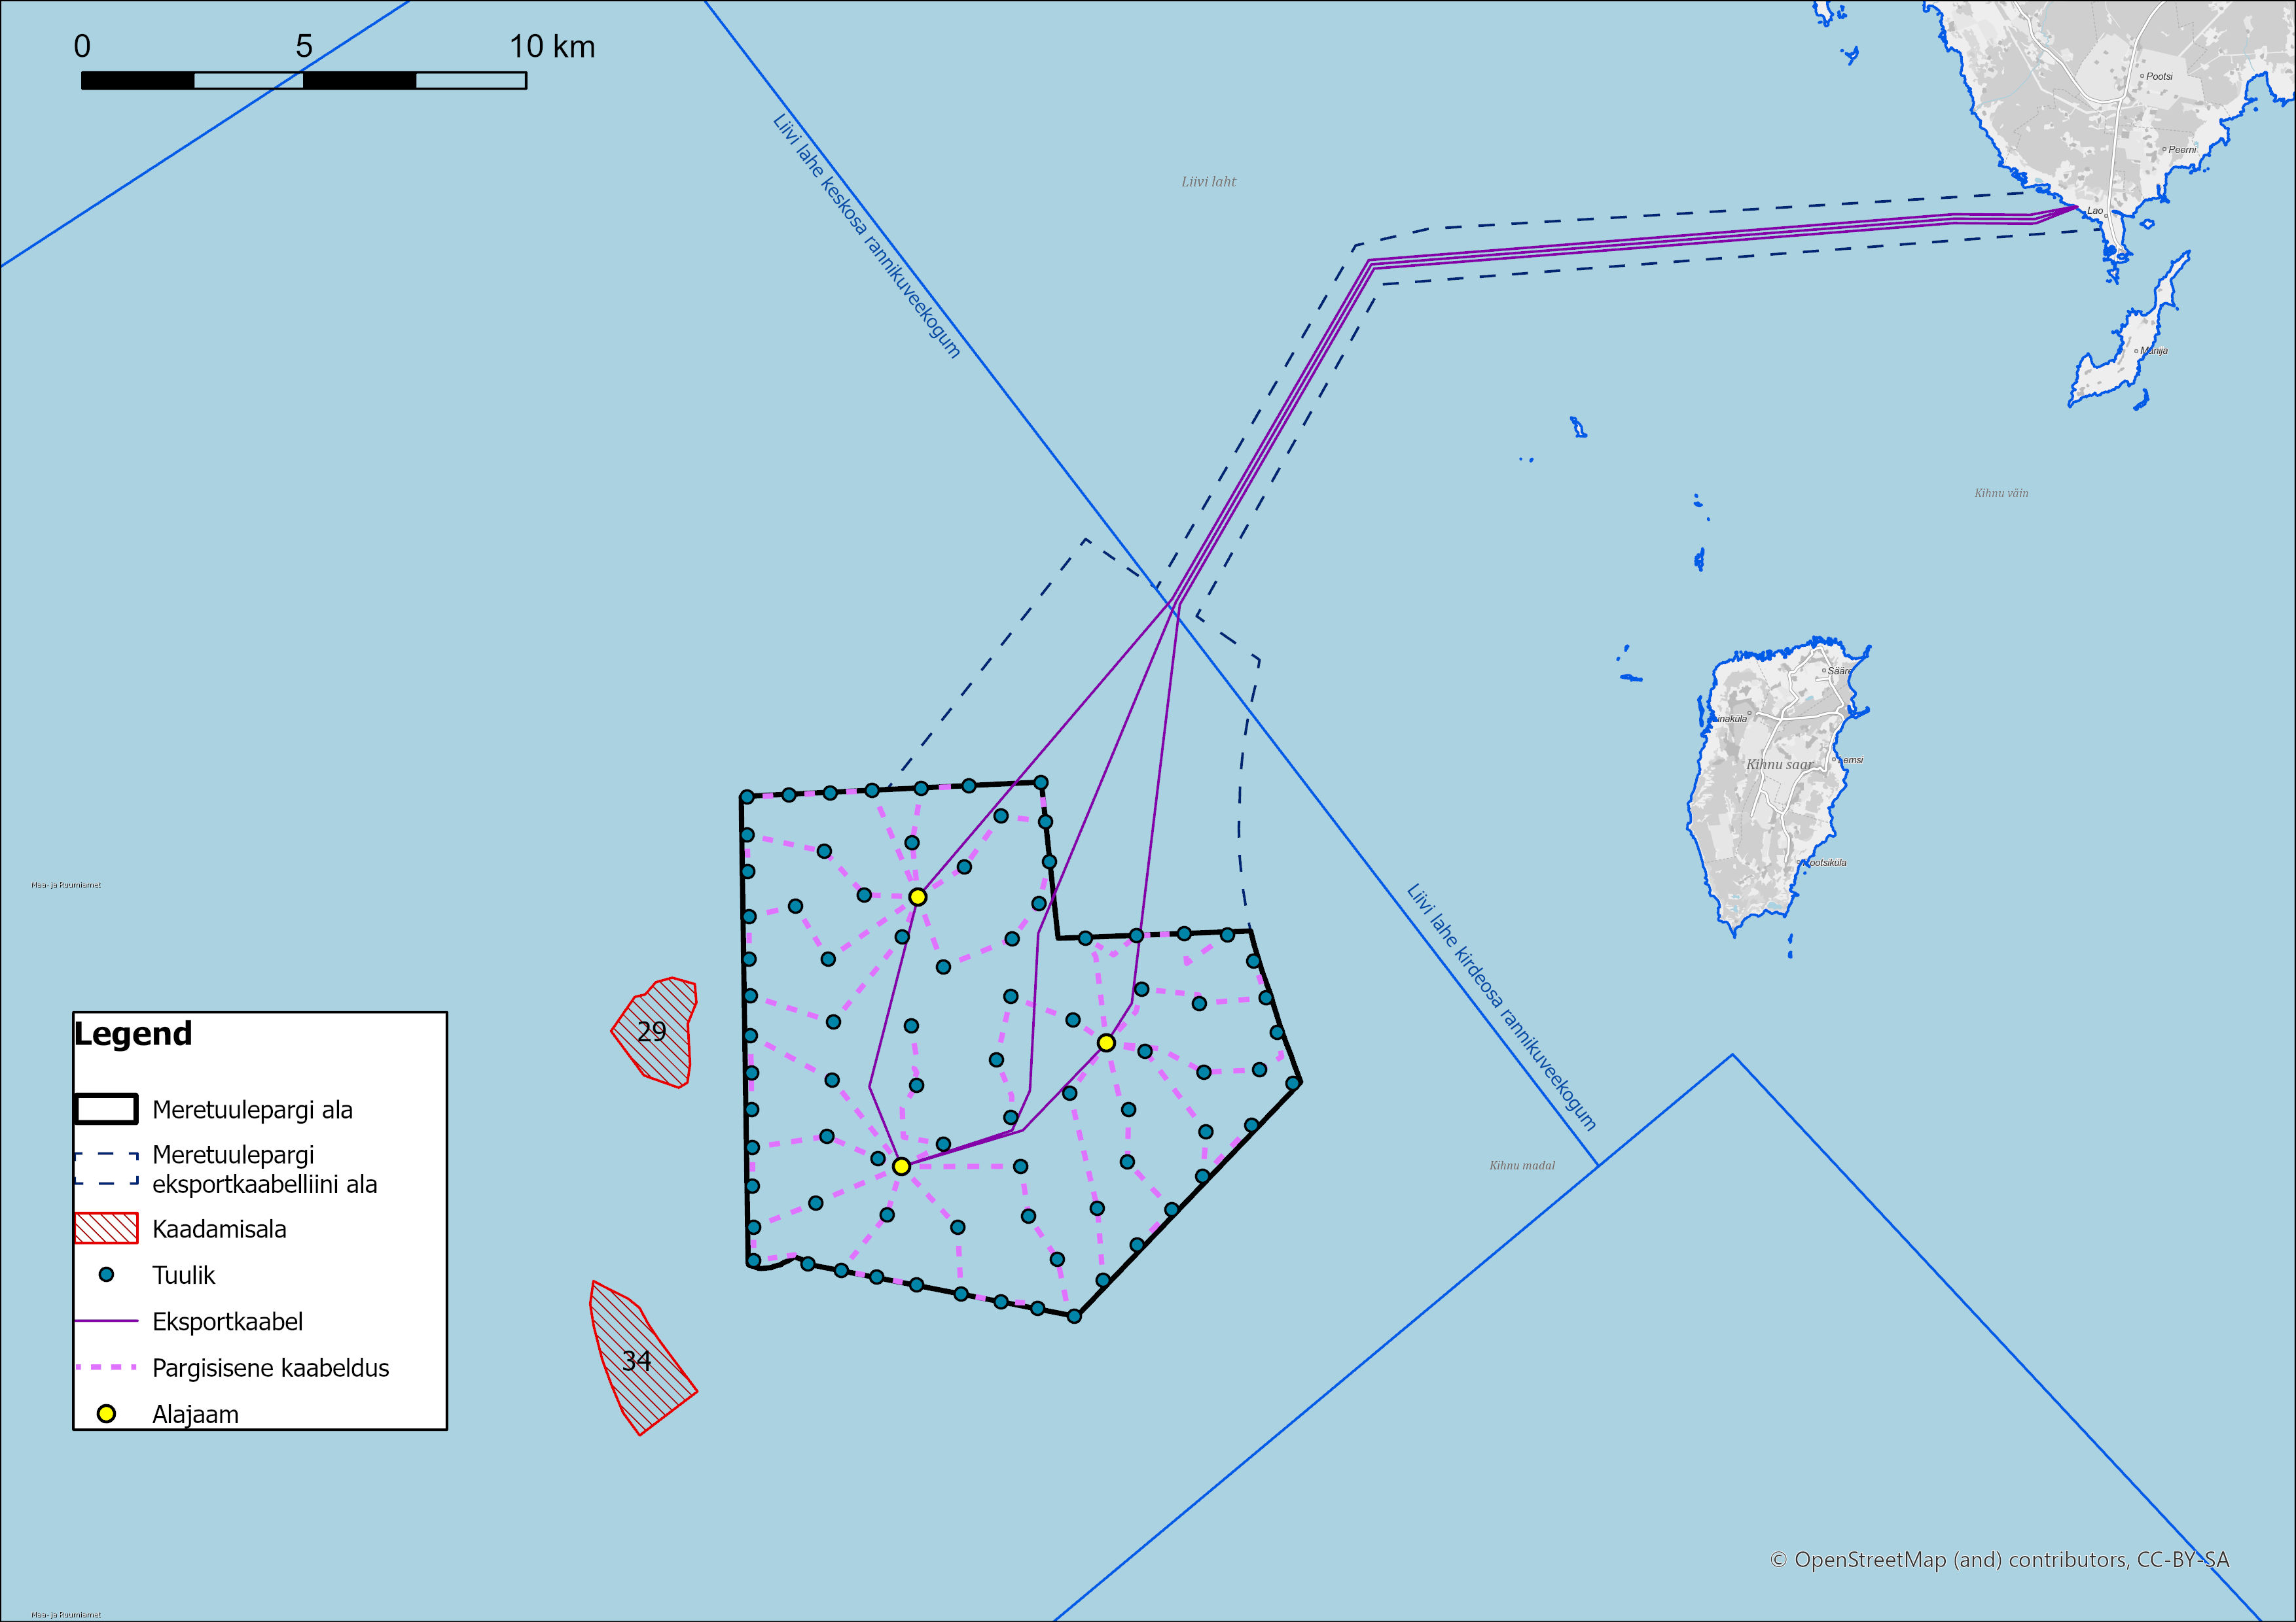The height and width of the screenshot is (1622, 2296).
Task: Click the Pootsi place label
Action: pos(2159,77)
